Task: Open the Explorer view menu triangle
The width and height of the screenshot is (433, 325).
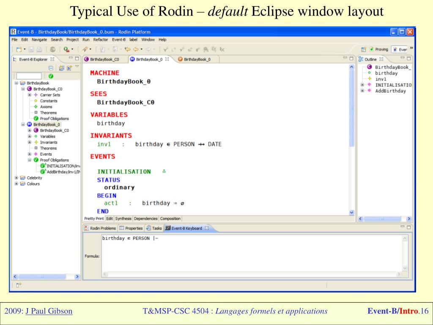Action: coord(77,66)
